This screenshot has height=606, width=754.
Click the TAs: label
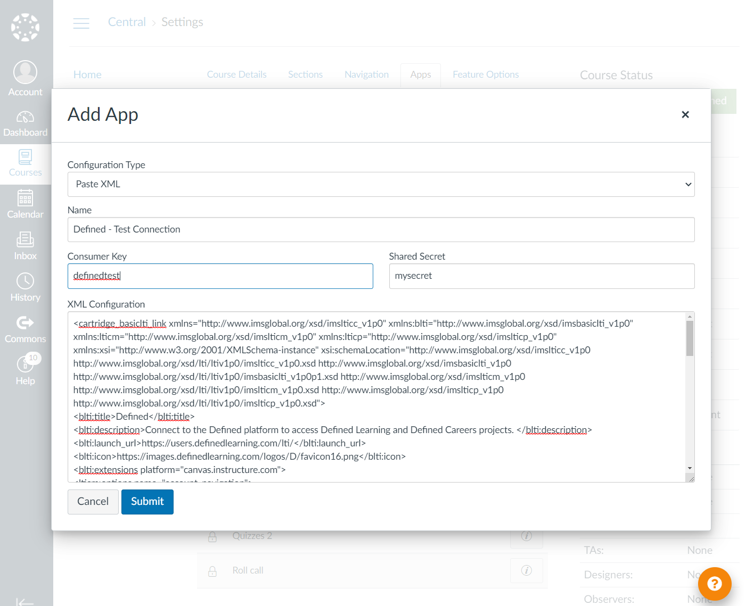click(x=594, y=551)
